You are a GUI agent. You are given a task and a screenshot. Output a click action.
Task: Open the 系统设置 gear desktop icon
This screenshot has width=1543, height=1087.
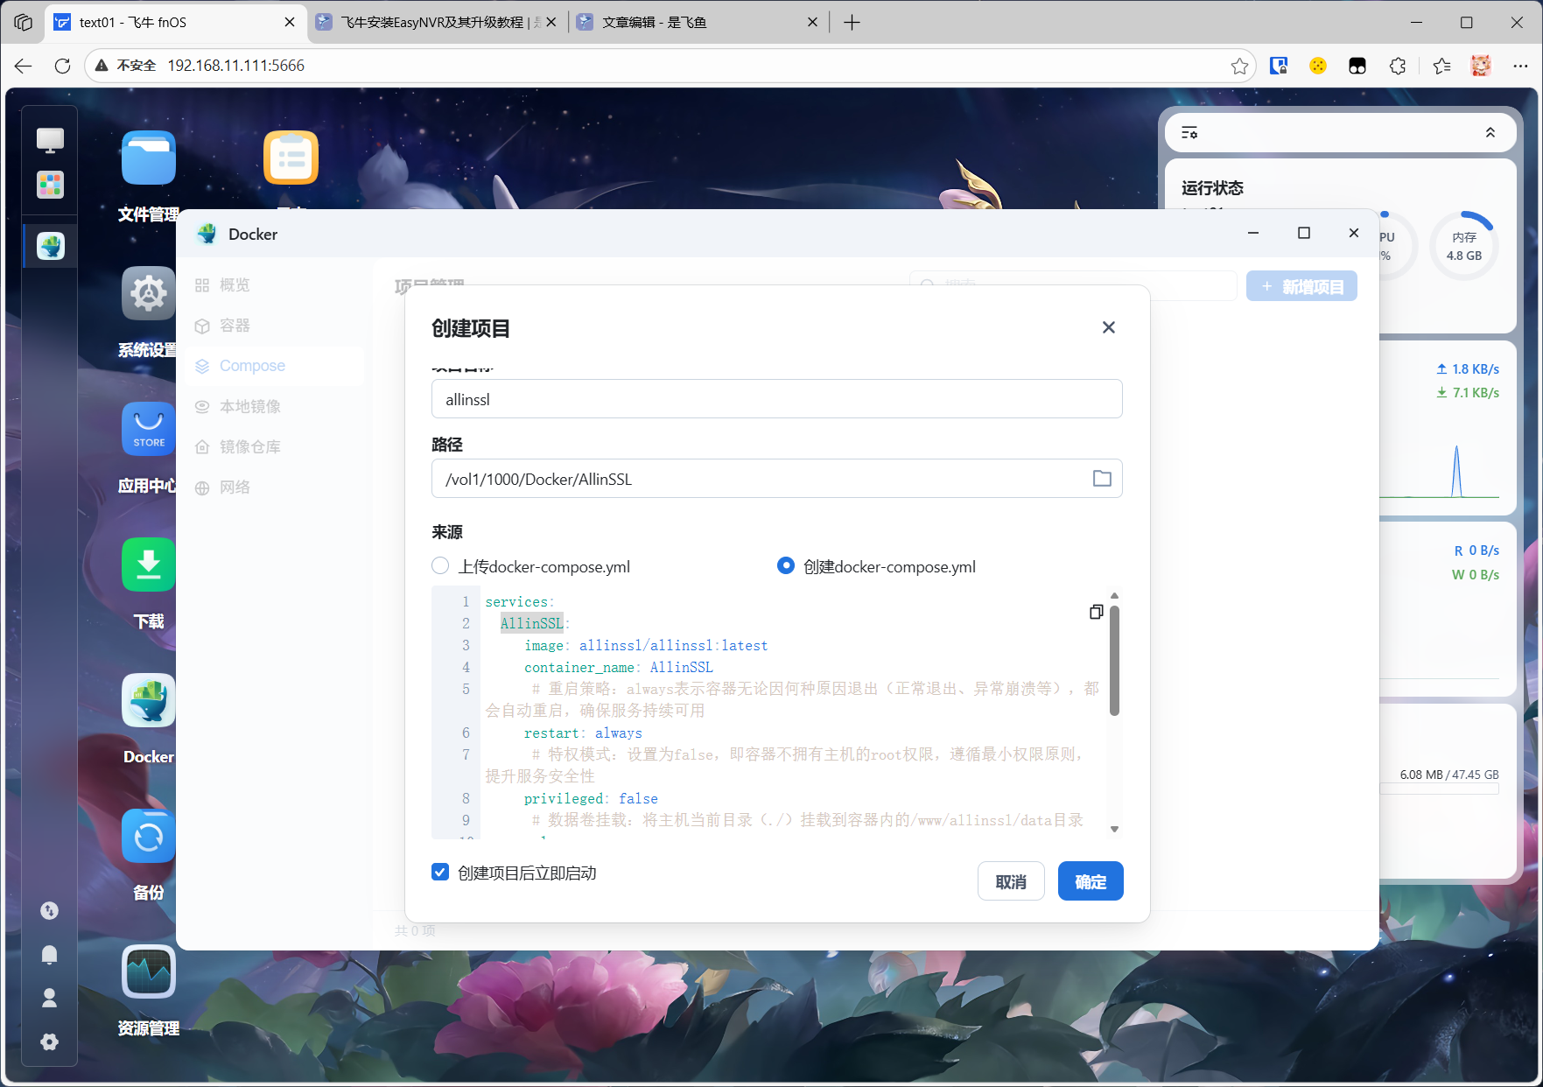click(x=148, y=294)
